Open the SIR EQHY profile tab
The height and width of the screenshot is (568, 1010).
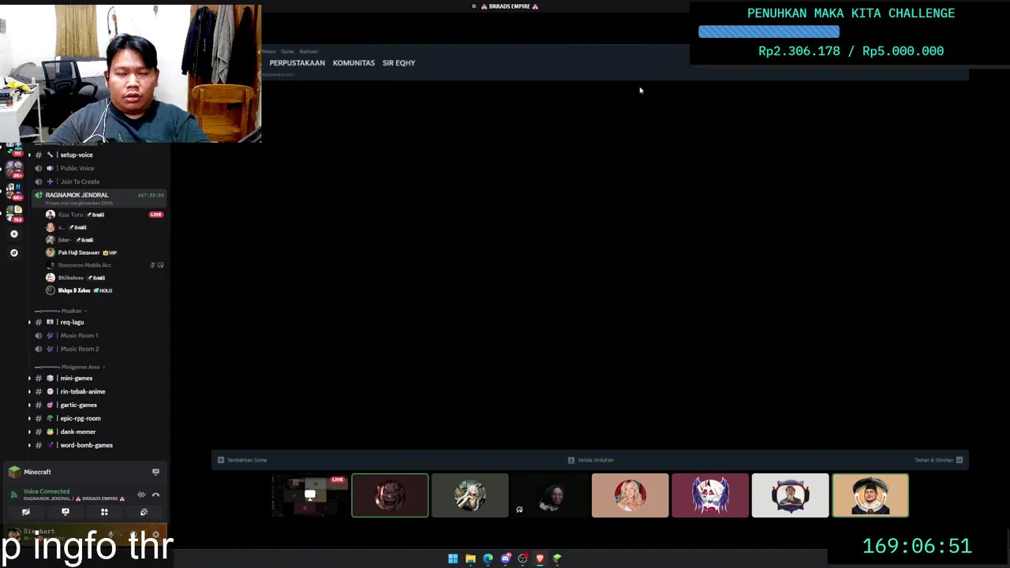click(398, 63)
